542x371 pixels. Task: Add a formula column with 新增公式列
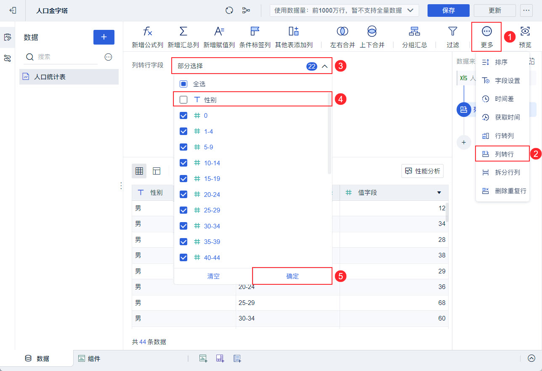pos(147,37)
